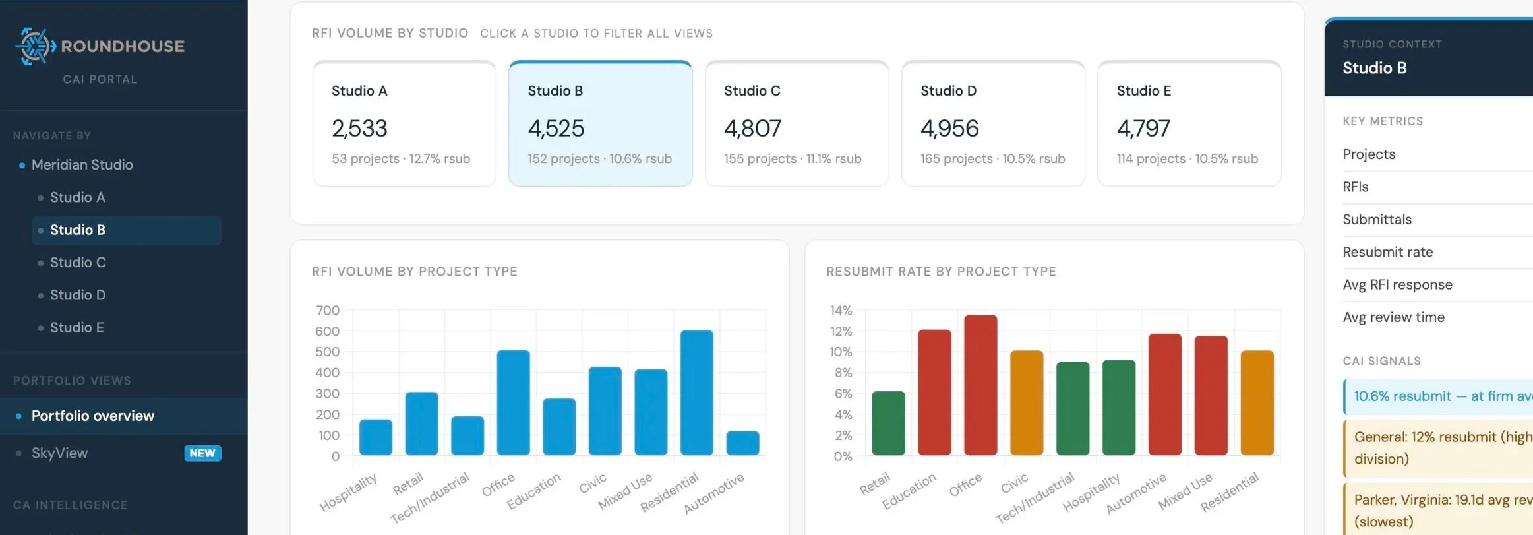1533x535 pixels.
Task: Choose the Studio D volume card
Action: pyautogui.click(x=993, y=123)
